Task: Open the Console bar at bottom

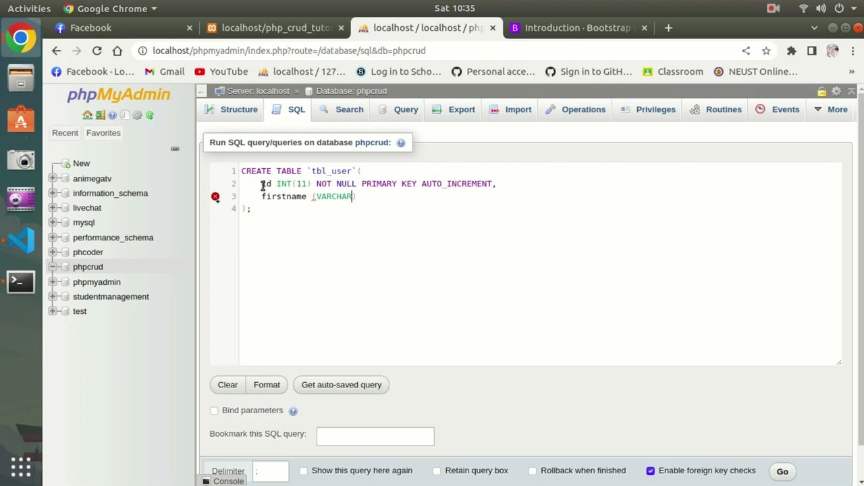Action: 223,481
